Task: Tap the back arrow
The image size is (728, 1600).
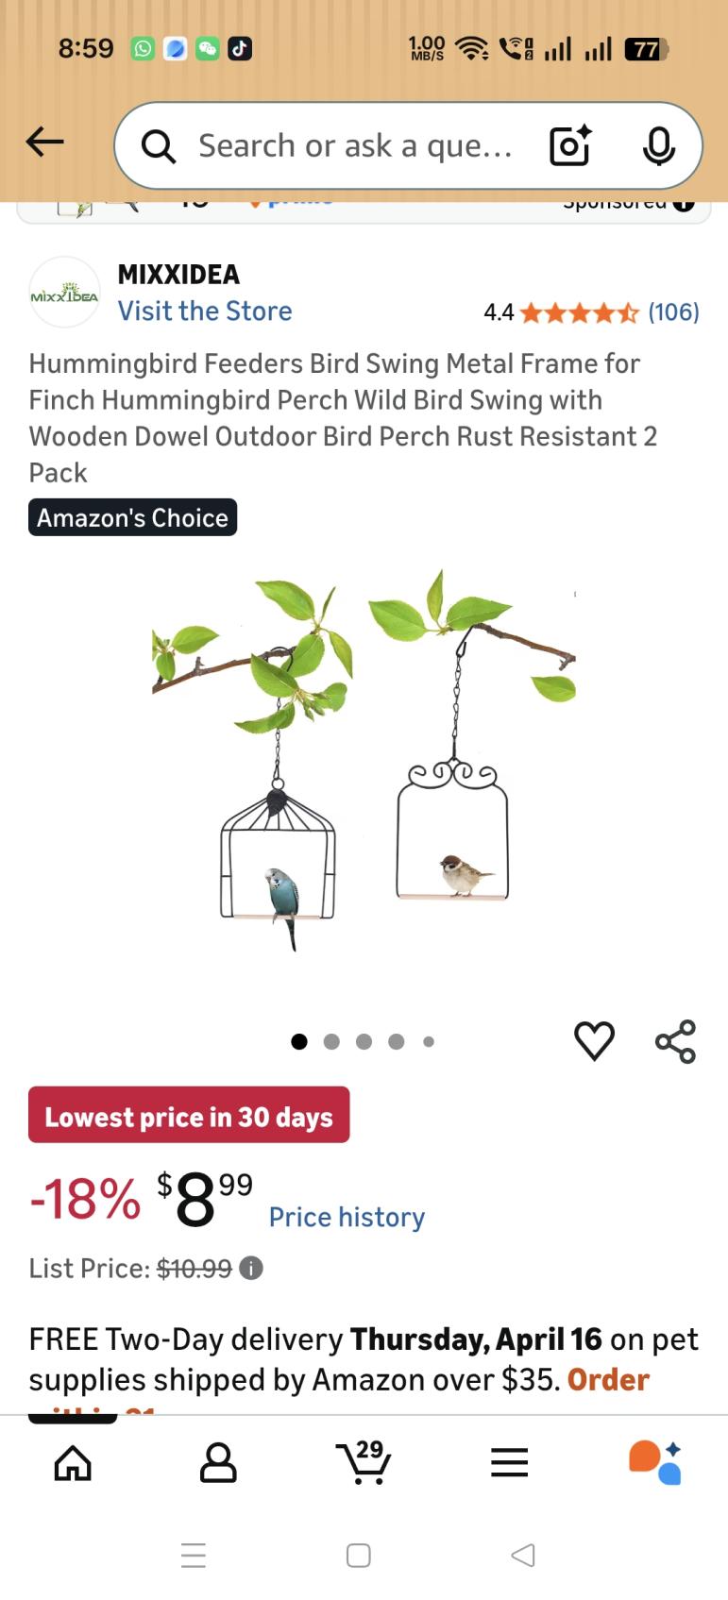Action: coord(44,143)
